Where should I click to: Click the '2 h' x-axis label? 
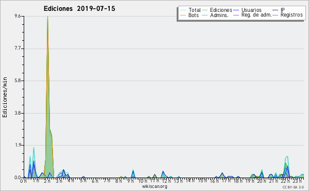pyautogui.click(x=47, y=181)
